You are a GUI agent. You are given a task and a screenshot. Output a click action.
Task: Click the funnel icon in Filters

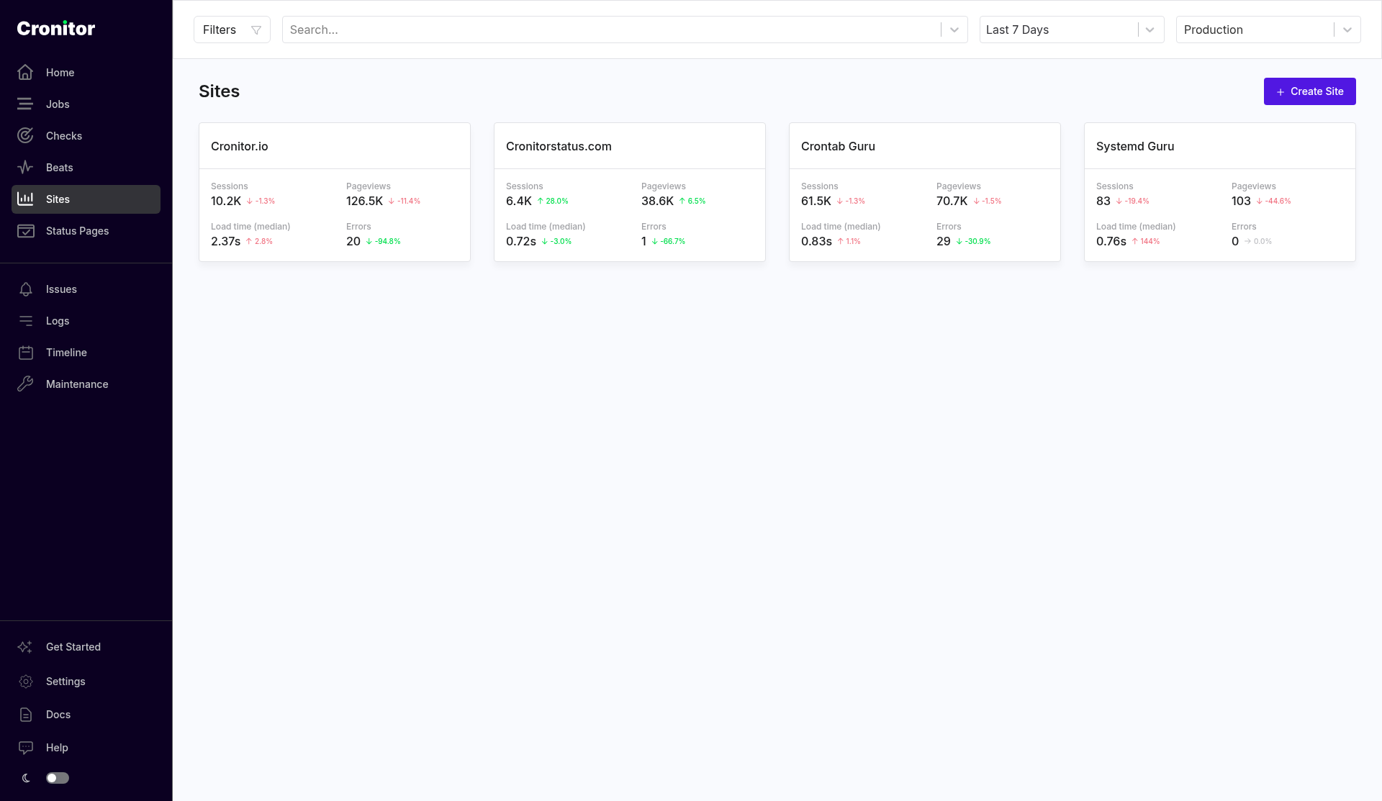point(256,30)
